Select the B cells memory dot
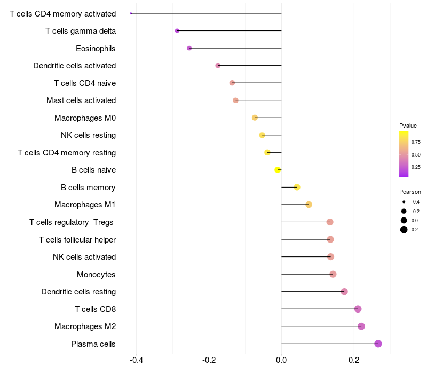 pos(297,187)
